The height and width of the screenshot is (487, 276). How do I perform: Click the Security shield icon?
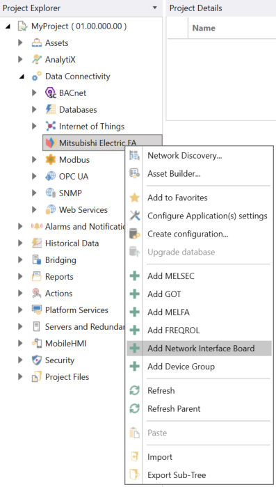37,360
